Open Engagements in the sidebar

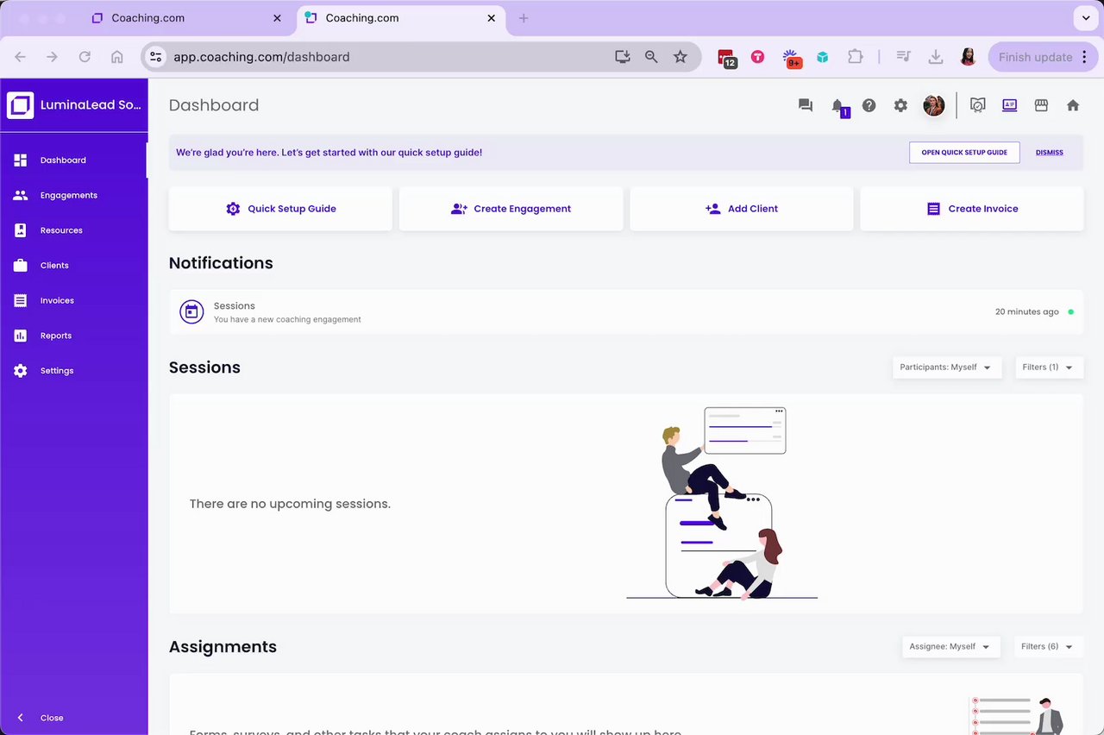pyautogui.click(x=74, y=195)
